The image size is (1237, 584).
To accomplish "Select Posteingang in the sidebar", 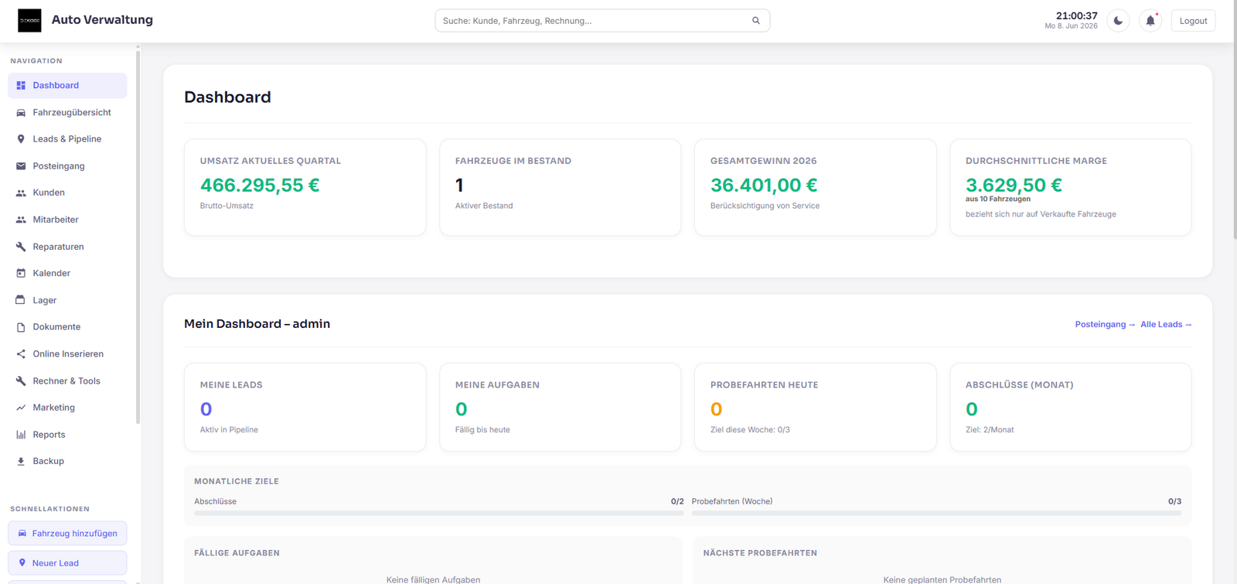I will tap(67, 166).
